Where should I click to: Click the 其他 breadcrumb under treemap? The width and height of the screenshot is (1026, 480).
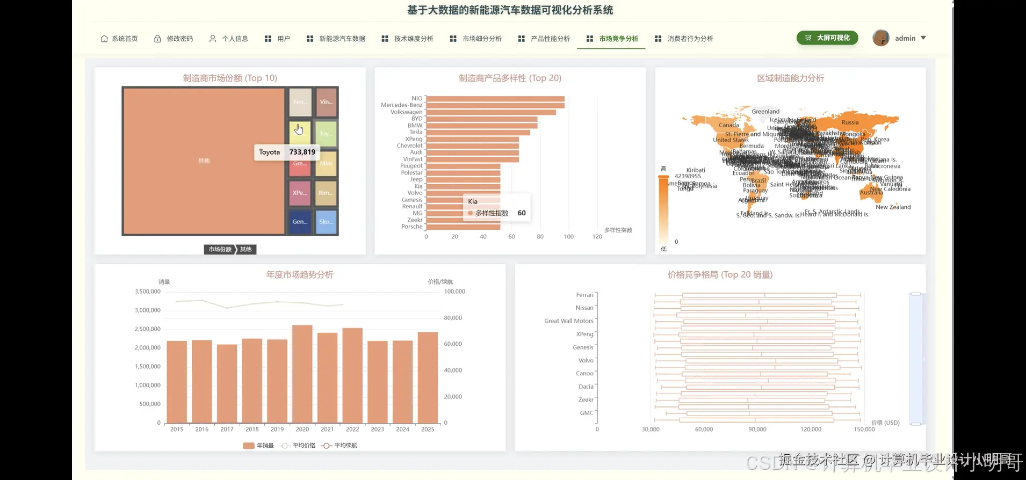[246, 249]
